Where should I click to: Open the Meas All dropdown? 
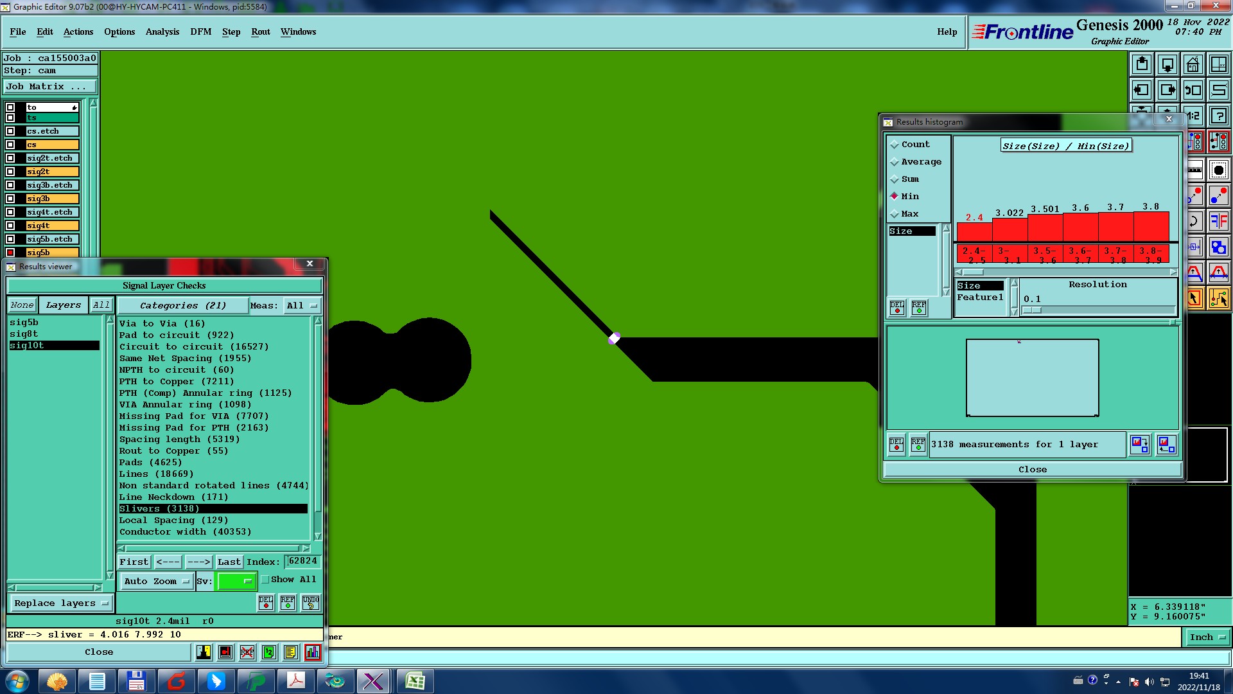coord(302,306)
